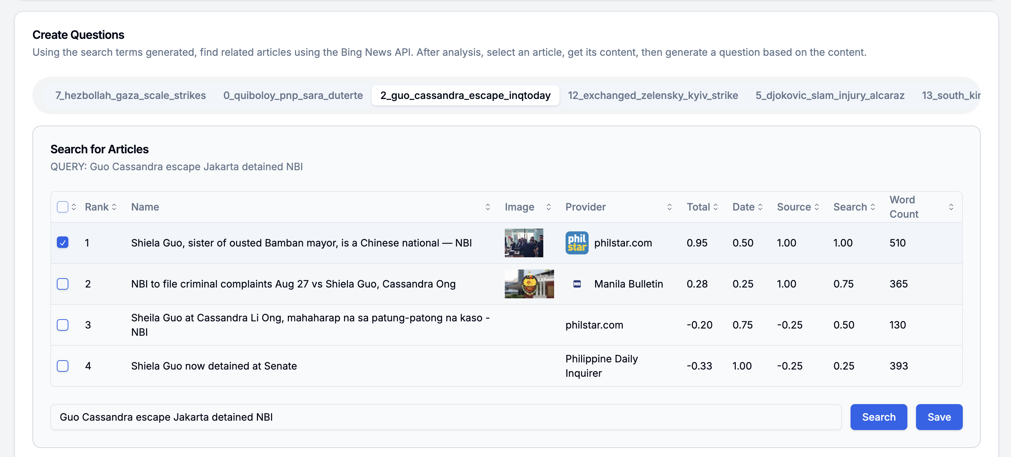This screenshot has height=457, width=1011.
Task: Uncheck the checkbox for rank 1 article
Action: point(62,243)
